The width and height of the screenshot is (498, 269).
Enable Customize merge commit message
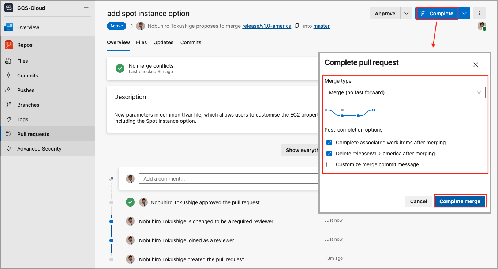point(329,164)
